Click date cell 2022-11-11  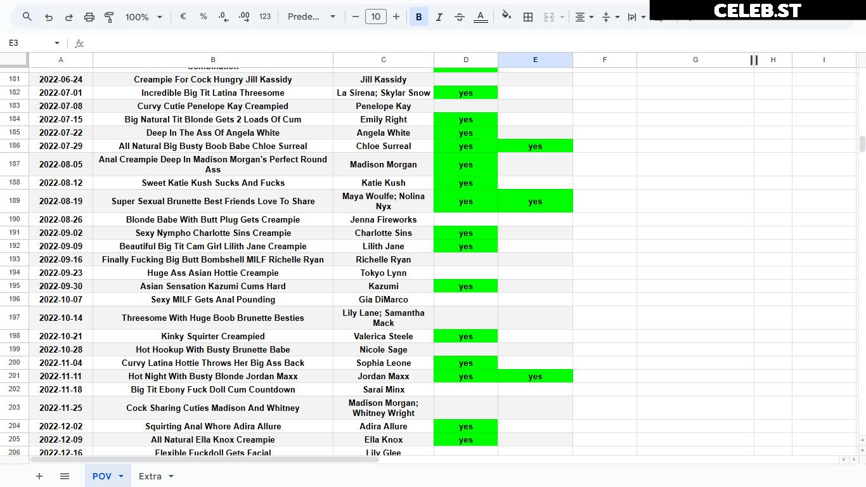[x=61, y=376]
